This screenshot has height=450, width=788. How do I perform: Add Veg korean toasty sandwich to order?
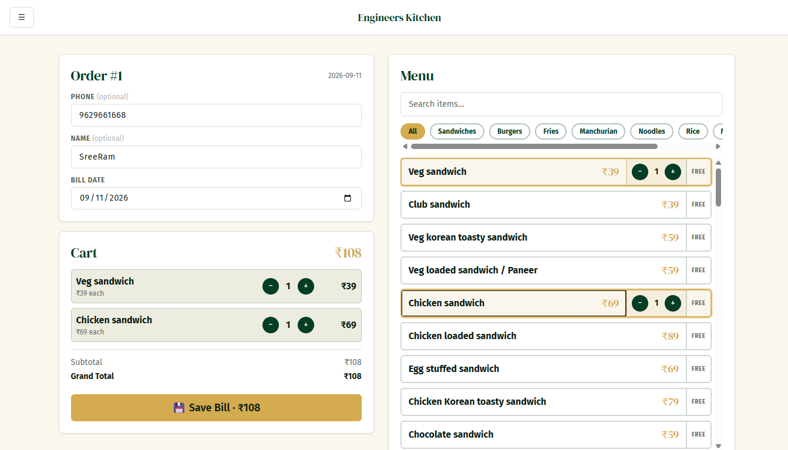(544, 238)
